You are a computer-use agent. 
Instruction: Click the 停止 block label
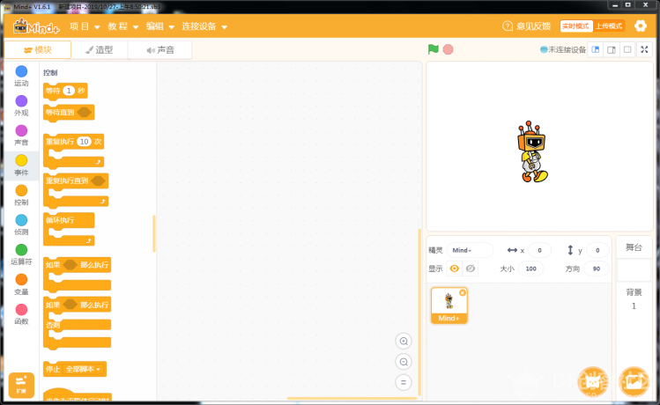(53, 369)
